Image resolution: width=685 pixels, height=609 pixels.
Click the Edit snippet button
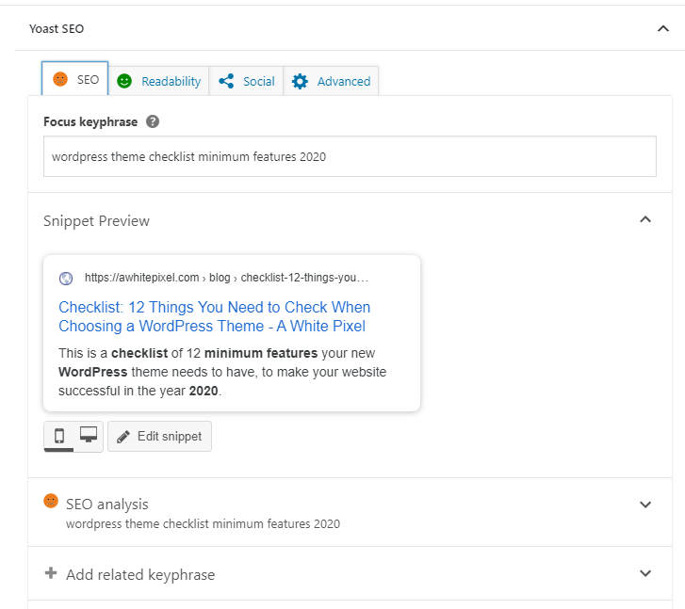pyautogui.click(x=159, y=436)
